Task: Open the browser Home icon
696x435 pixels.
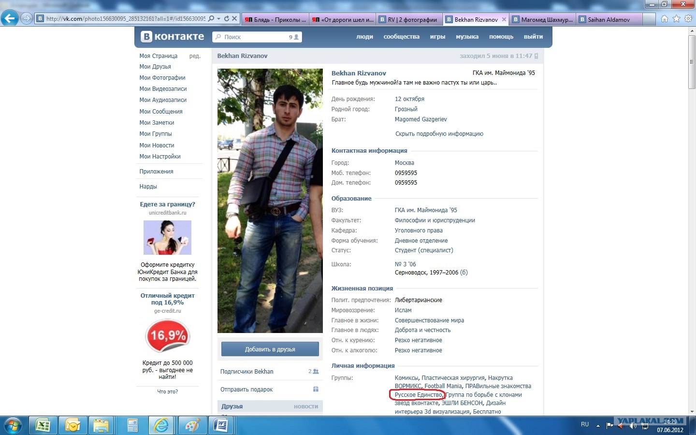Action: click(x=665, y=19)
